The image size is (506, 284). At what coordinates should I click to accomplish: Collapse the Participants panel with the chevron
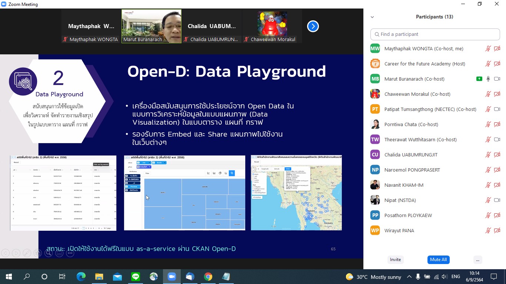[x=372, y=17]
